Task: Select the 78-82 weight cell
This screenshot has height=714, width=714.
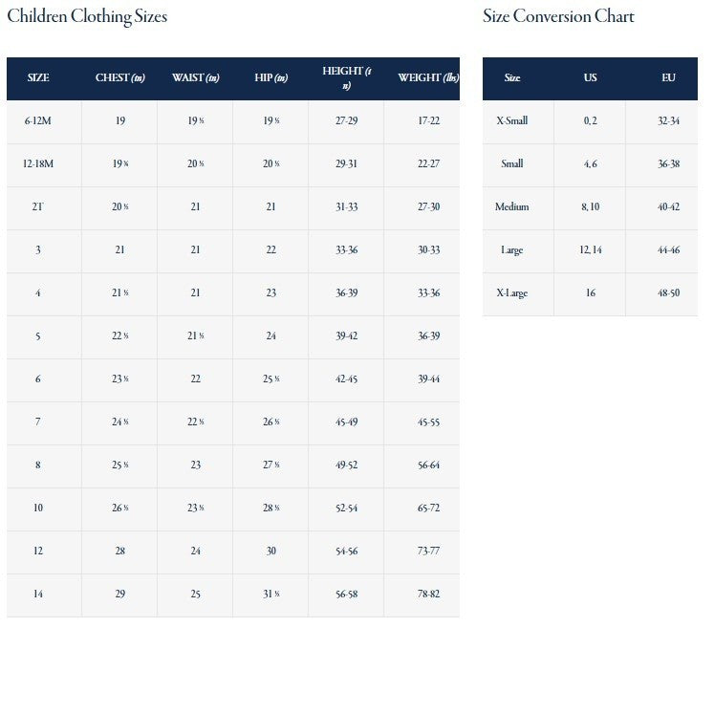Action: [422, 595]
